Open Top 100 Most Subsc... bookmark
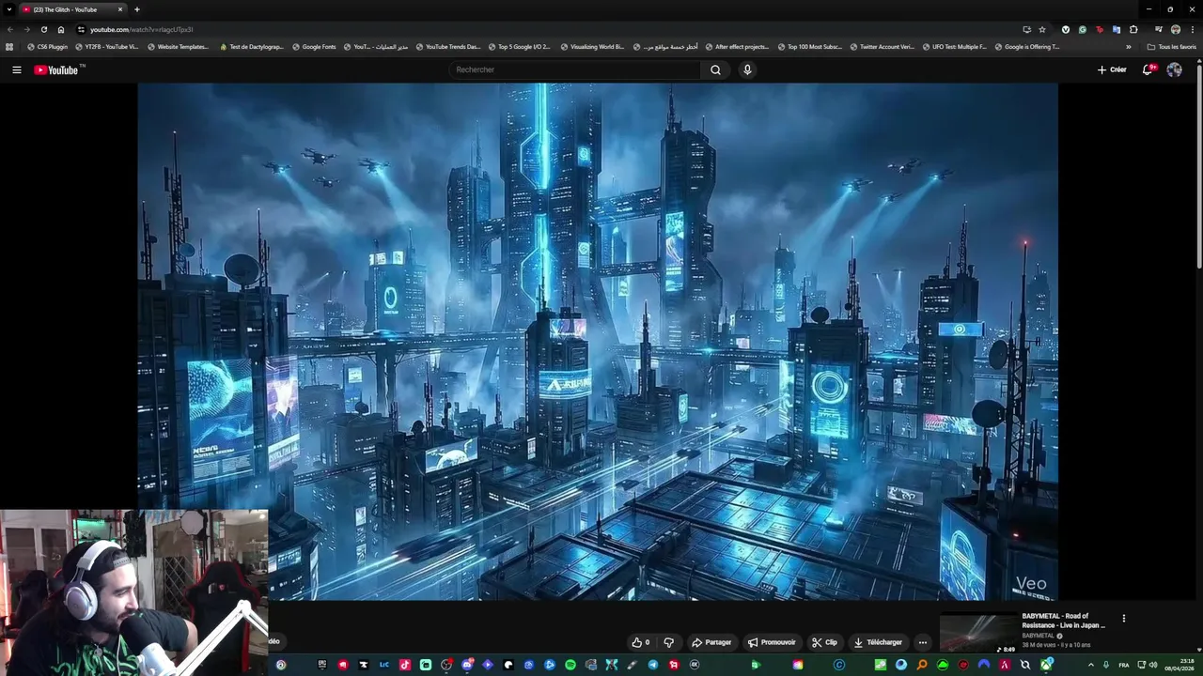The image size is (1203, 676). 809,47
